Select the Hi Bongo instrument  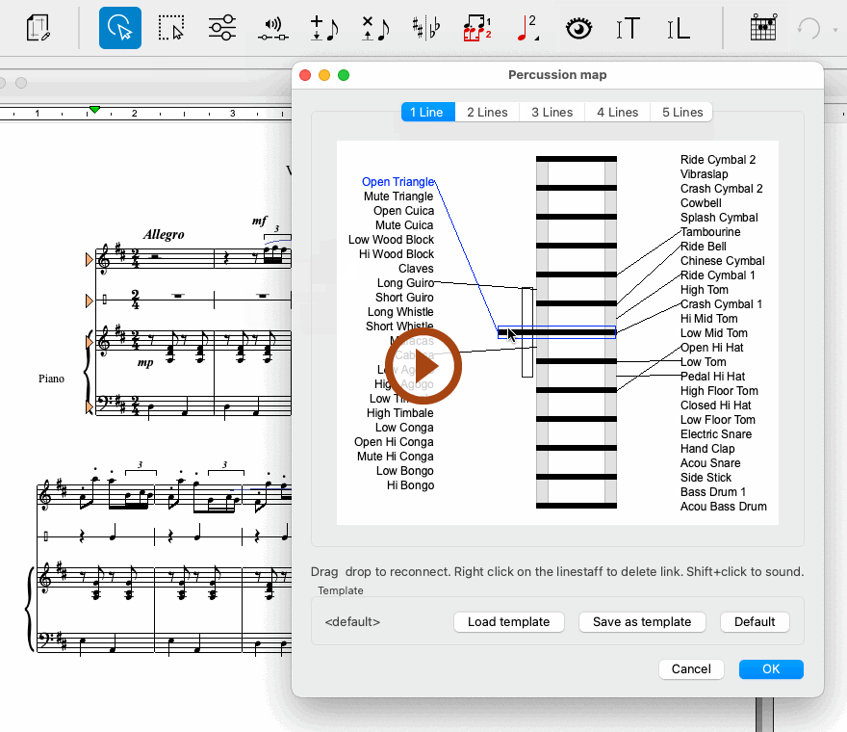[411, 485]
